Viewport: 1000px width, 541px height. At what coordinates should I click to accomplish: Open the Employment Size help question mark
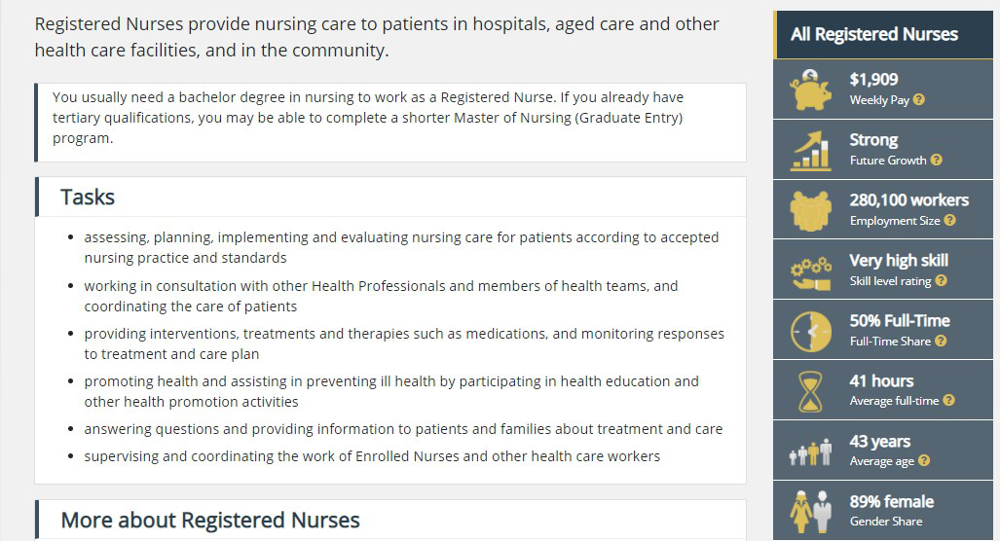[x=950, y=221]
